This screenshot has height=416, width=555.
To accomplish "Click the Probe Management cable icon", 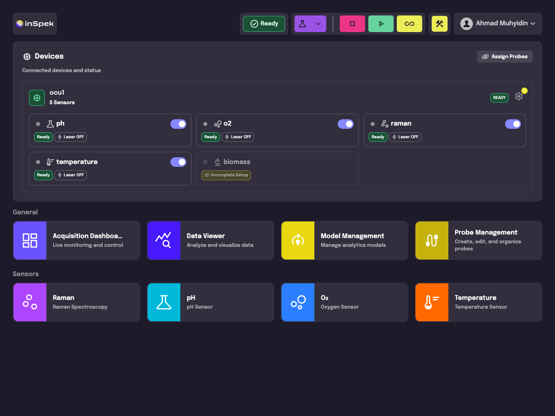I will point(432,240).
